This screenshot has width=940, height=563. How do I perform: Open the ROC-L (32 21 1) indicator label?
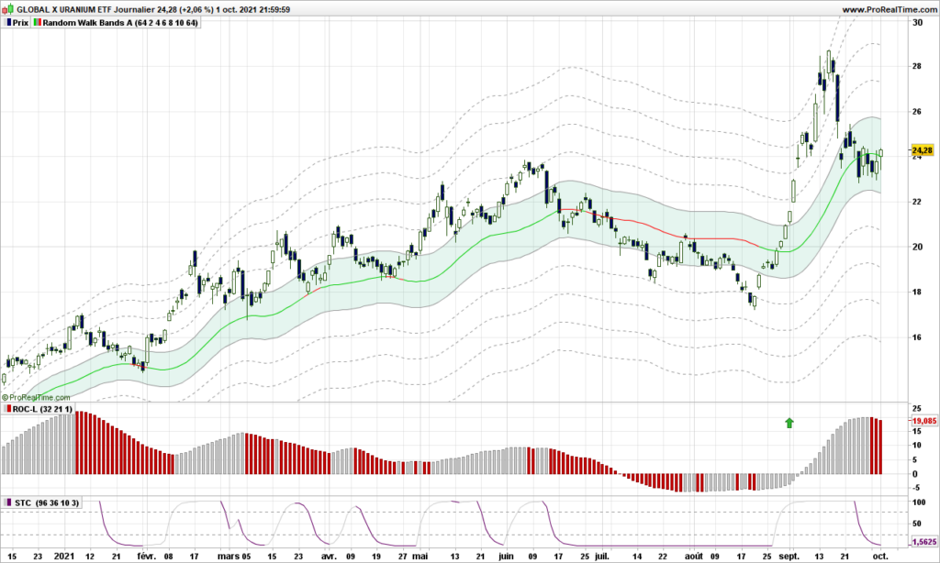(x=42, y=409)
